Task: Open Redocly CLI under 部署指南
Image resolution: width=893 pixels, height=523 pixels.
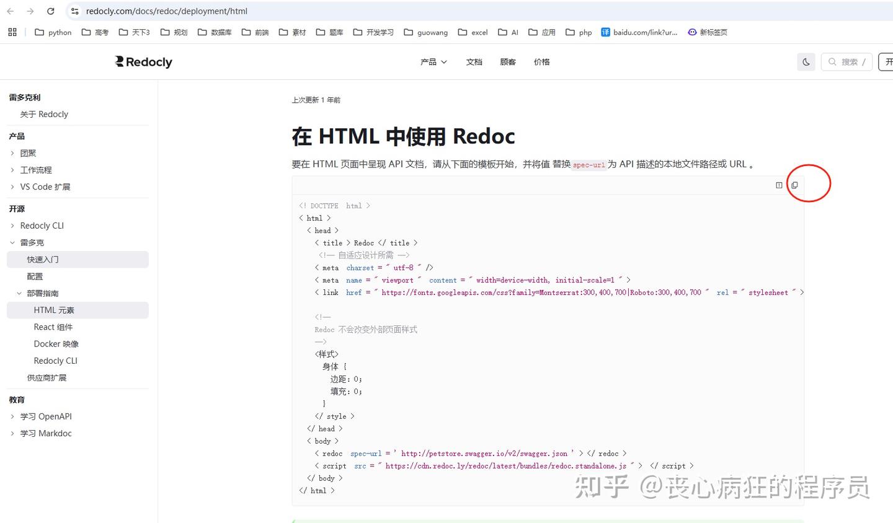Action: pos(56,361)
